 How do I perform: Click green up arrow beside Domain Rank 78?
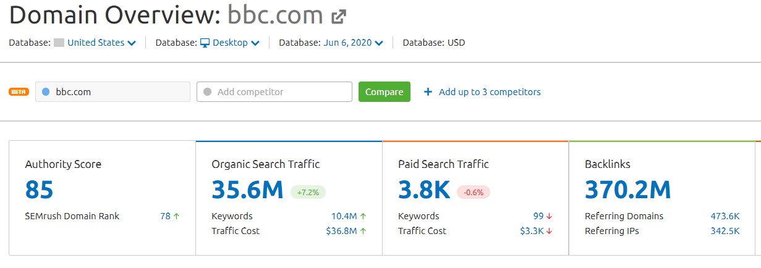177,216
